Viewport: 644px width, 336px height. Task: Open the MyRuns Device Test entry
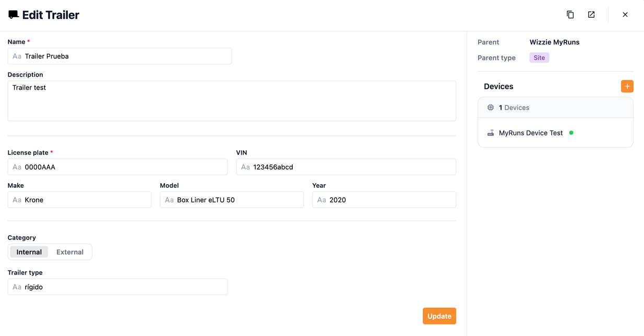pyautogui.click(x=530, y=133)
